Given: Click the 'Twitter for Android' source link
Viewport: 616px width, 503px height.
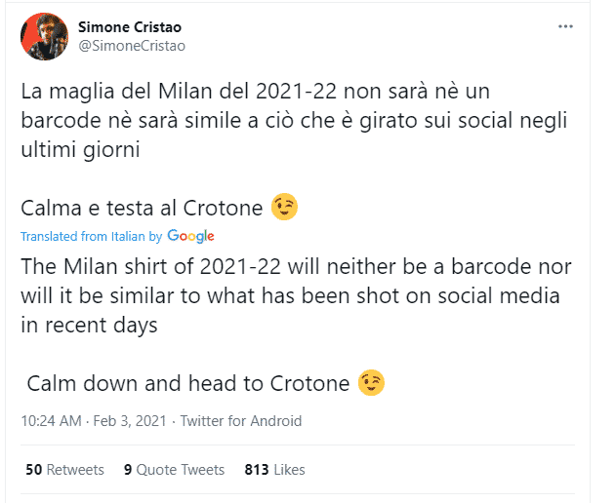Looking at the screenshot, I should 240,422.
